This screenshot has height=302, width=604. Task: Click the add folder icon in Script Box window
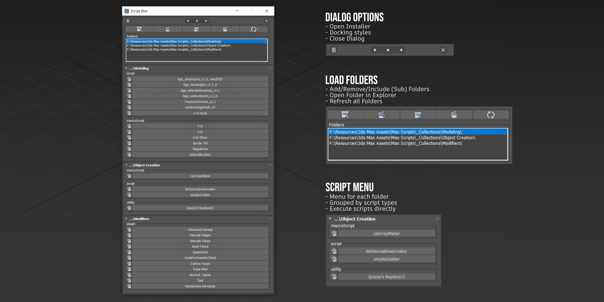(139, 29)
